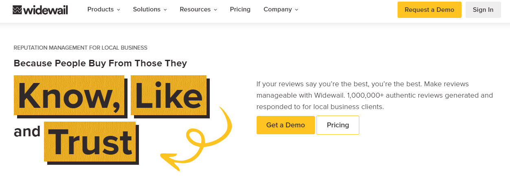
Task: Click the Widewail wordmark text
Action: (x=46, y=10)
